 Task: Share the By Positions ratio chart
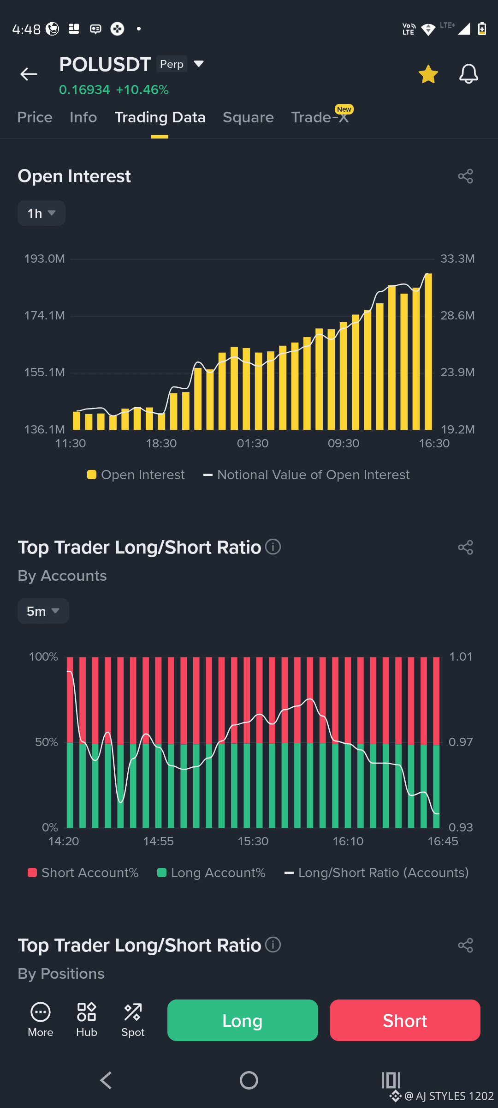pyautogui.click(x=465, y=945)
